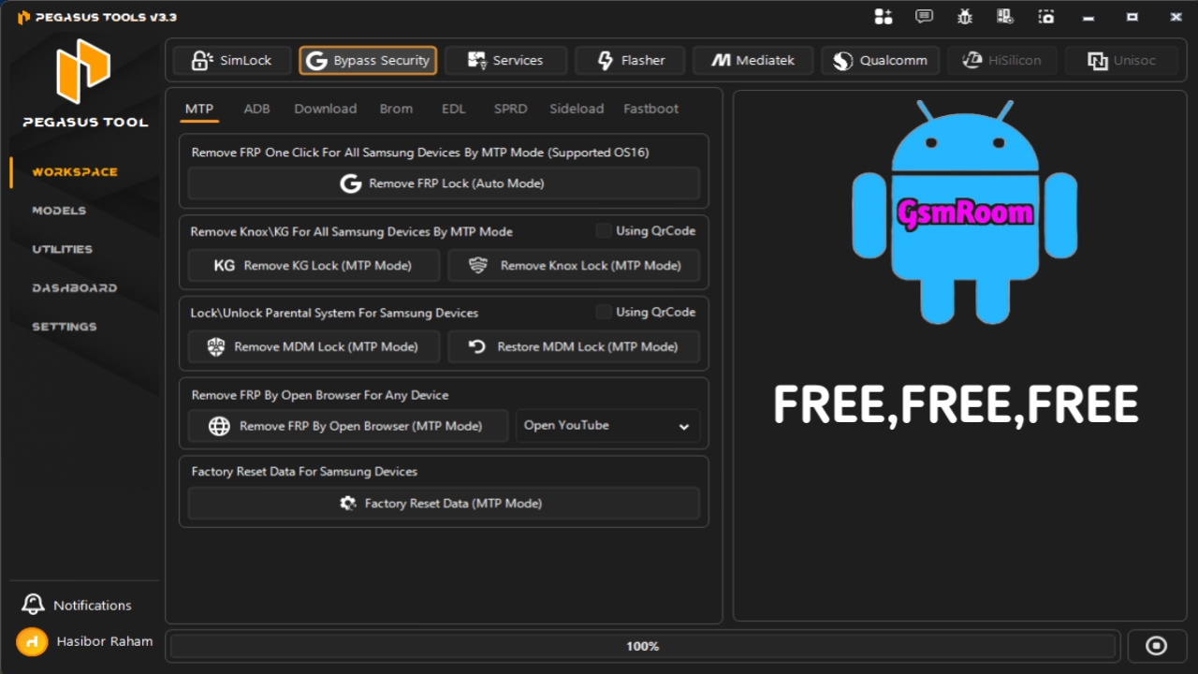Click Restore MDM Lock (MTP Mode)
The width and height of the screenshot is (1198, 674).
(x=574, y=347)
